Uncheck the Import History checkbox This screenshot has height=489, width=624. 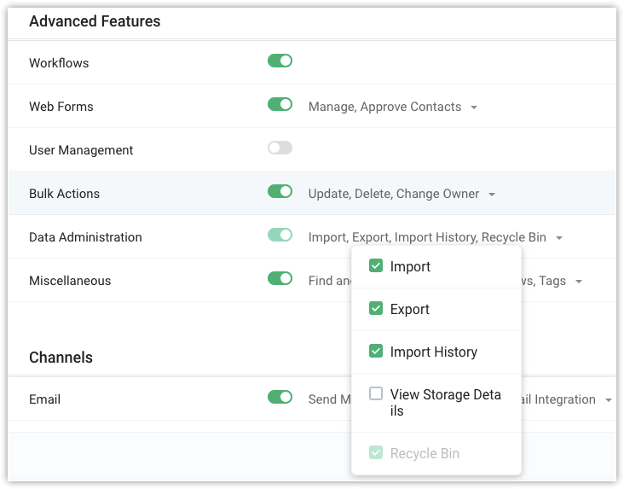pyautogui.click(x=376, y=352)
